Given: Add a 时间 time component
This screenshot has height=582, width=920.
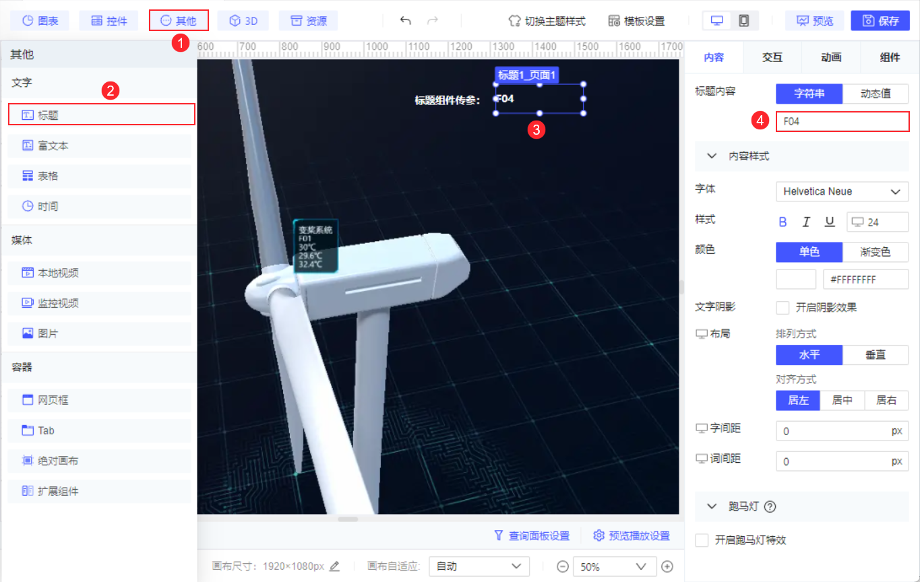Looking at the screenshot, I should coord(100,206).
